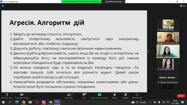This screenshot has height=105, width=187.
Task: Open the Участники participants panel
Action: point(69,96)
